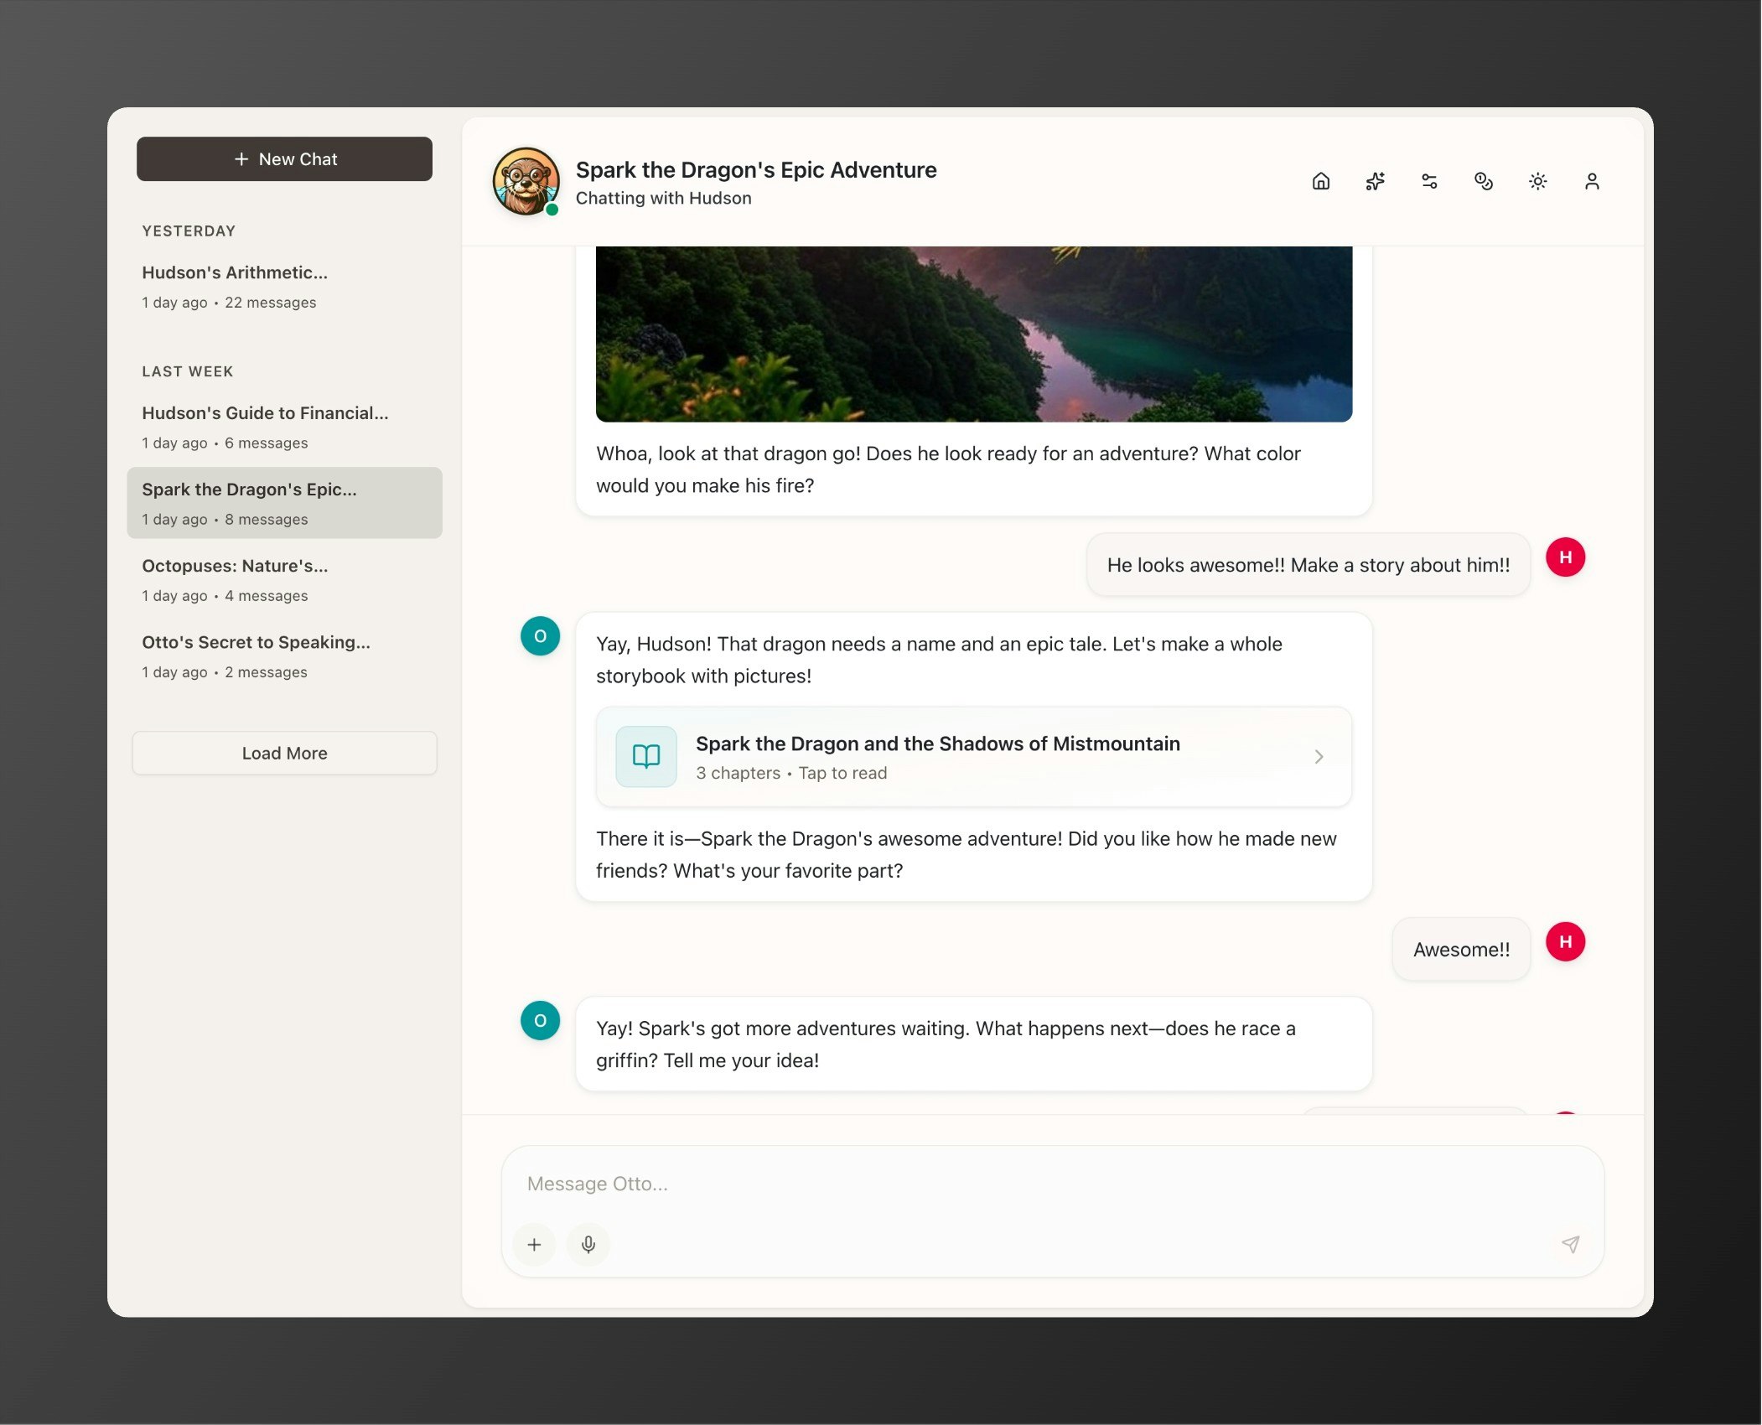This screenshot has width=1762, height=1425.
Task: Expand the Mistmountain storybook card chevron
Action: coord(1319,757)
